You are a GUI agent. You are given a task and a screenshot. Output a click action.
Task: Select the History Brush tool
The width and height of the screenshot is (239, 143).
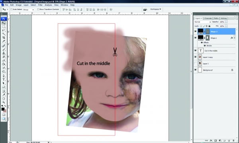(4, 57)
